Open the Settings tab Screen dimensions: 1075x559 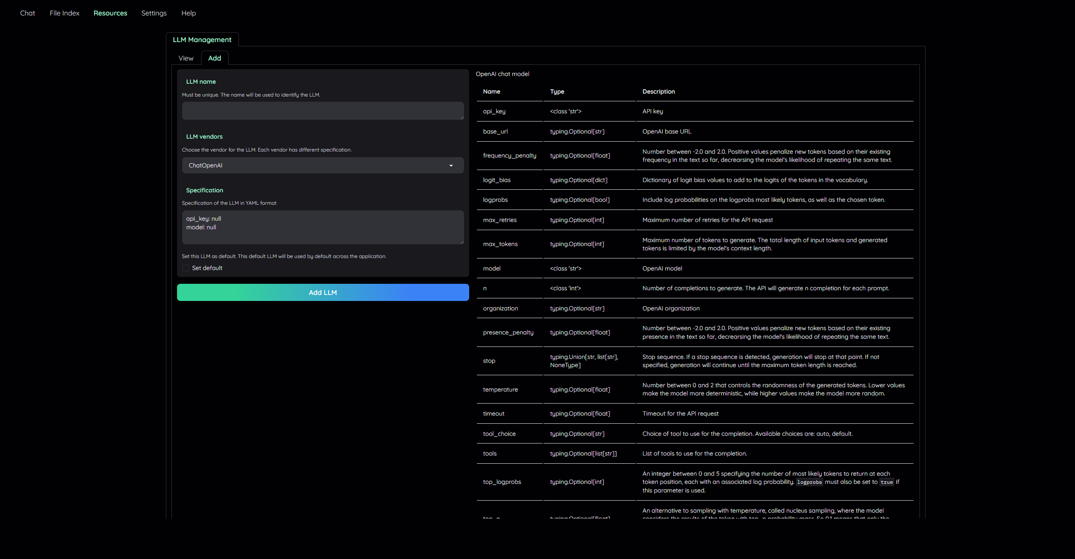tap(154, 13)
